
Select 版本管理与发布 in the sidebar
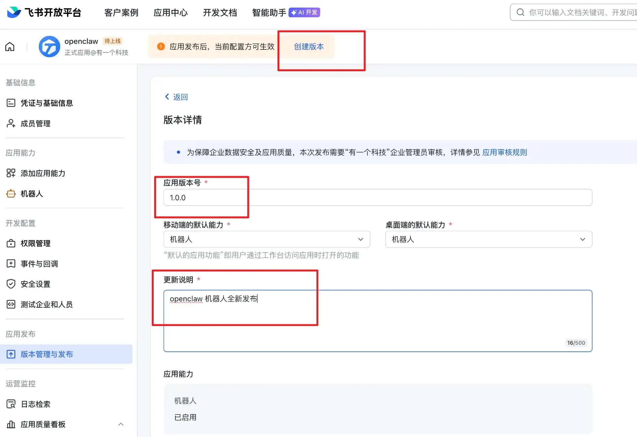coord(46,354)
